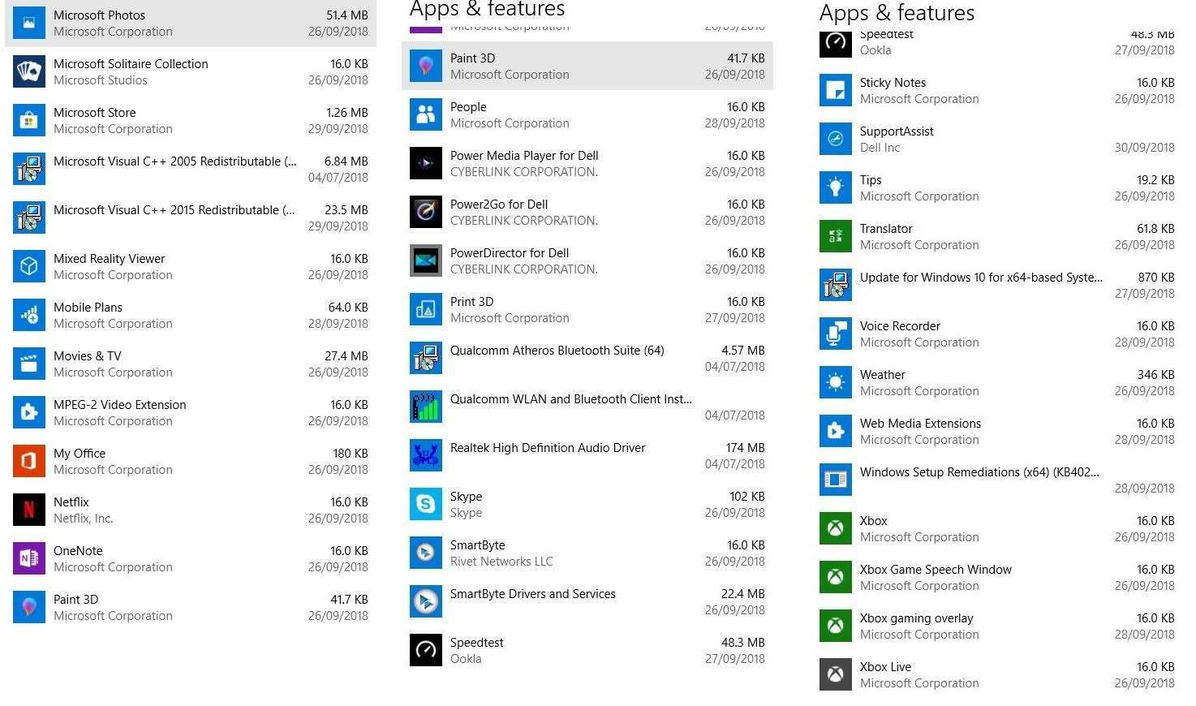Click the '102 KB' Skype size
Viewport: 1196px width, 706px height.
(747, 496)
